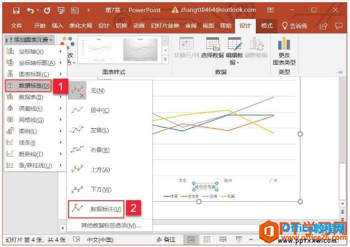Choose 左侧(L) data label position

pyautogui.click(x=110, y=130)
